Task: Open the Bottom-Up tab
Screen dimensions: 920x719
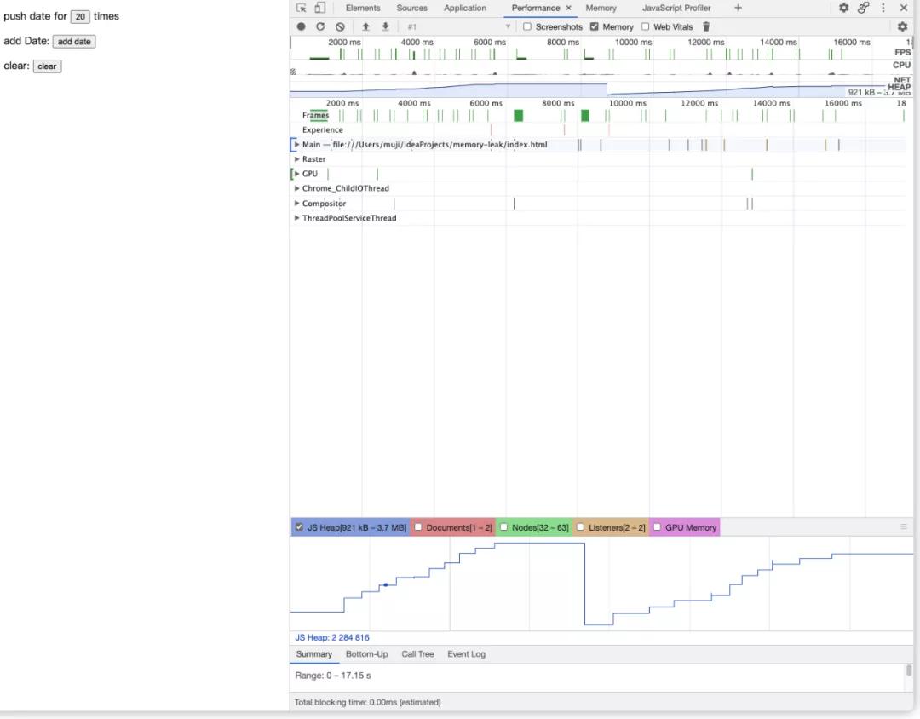Action: [366, 654]
